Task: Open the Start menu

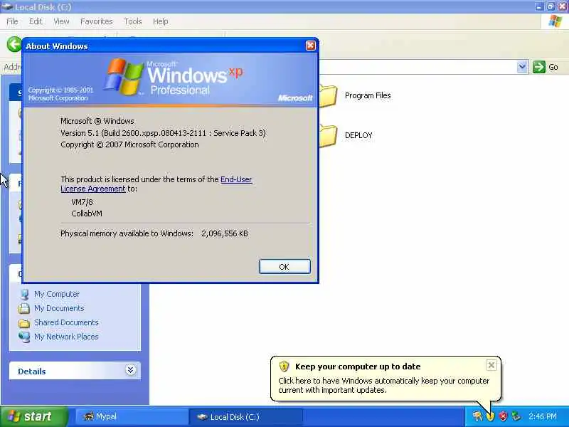Action: pos(33,416)
